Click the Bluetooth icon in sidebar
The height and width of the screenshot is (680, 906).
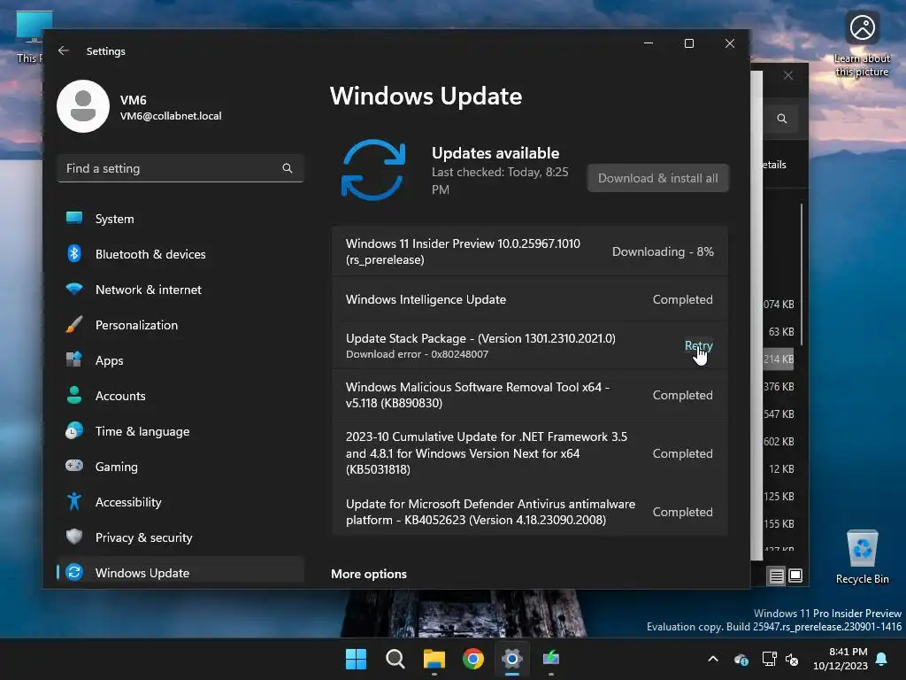click(x=74, y=253)
